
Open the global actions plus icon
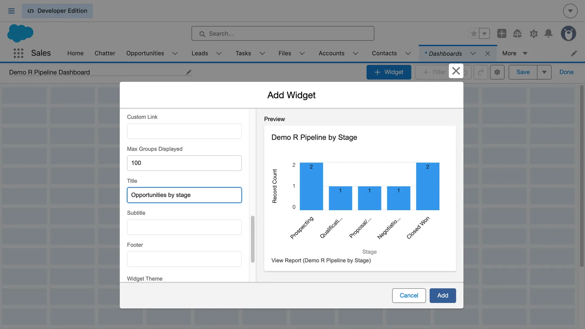point(502,34)
